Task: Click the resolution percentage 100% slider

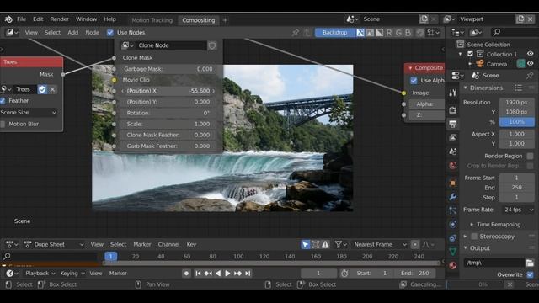Action: tap(516, 121)
